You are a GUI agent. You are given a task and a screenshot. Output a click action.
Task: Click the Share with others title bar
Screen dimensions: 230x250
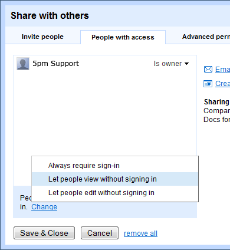tap(117, 16)
